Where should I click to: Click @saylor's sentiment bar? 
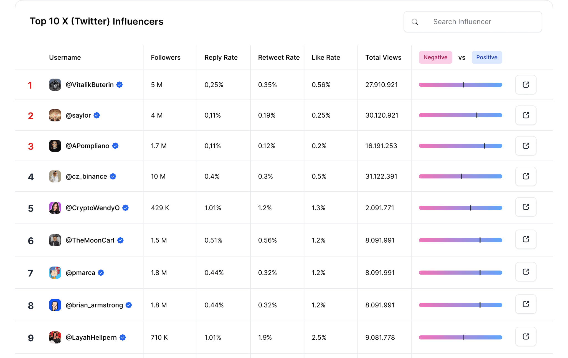[x=460, y=115]
